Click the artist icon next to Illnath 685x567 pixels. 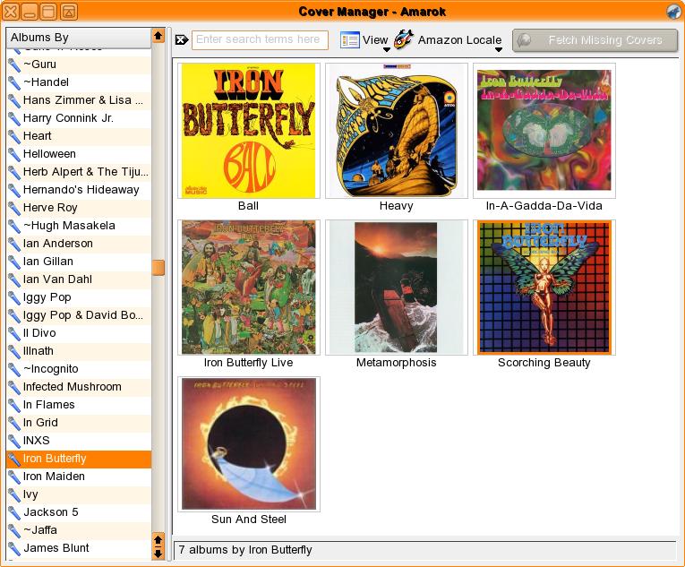pyautogui.click(x=14, y=351)
